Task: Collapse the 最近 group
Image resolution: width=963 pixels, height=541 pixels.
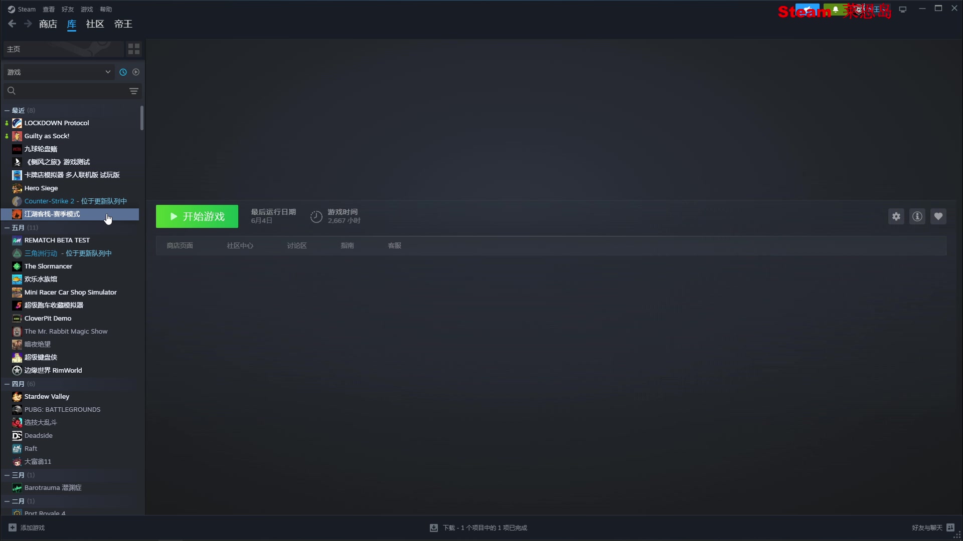Action: click(x=7, y=110)
